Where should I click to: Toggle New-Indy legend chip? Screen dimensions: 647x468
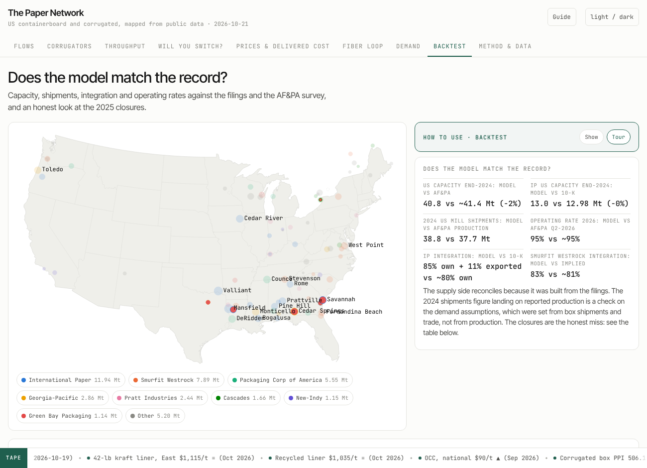(x=319, y=398)
